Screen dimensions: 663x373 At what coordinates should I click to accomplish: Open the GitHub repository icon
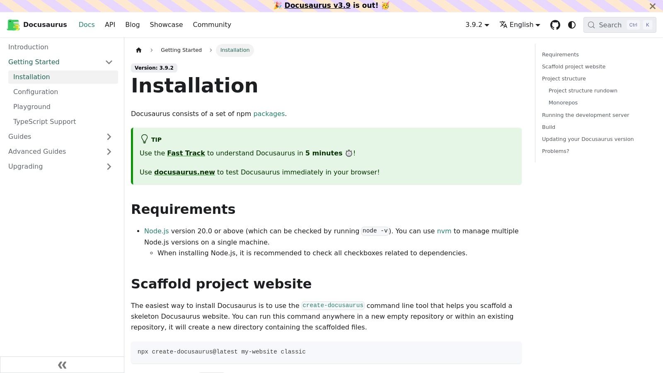tap(555, 25)
